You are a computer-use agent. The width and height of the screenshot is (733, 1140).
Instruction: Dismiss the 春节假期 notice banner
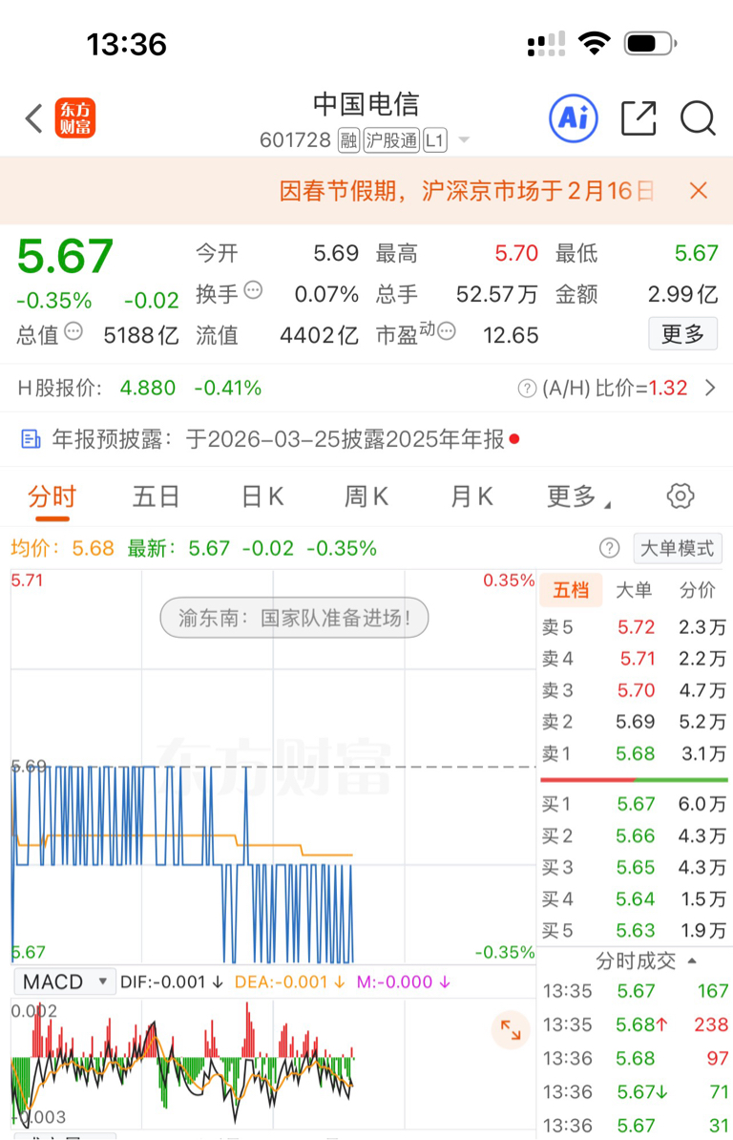[698, 191]
